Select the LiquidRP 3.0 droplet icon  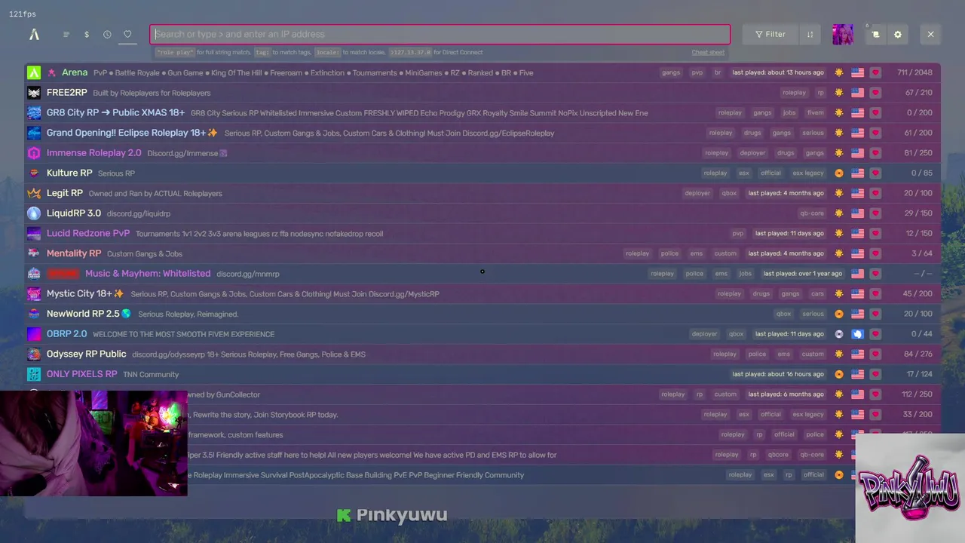(34, 213)
